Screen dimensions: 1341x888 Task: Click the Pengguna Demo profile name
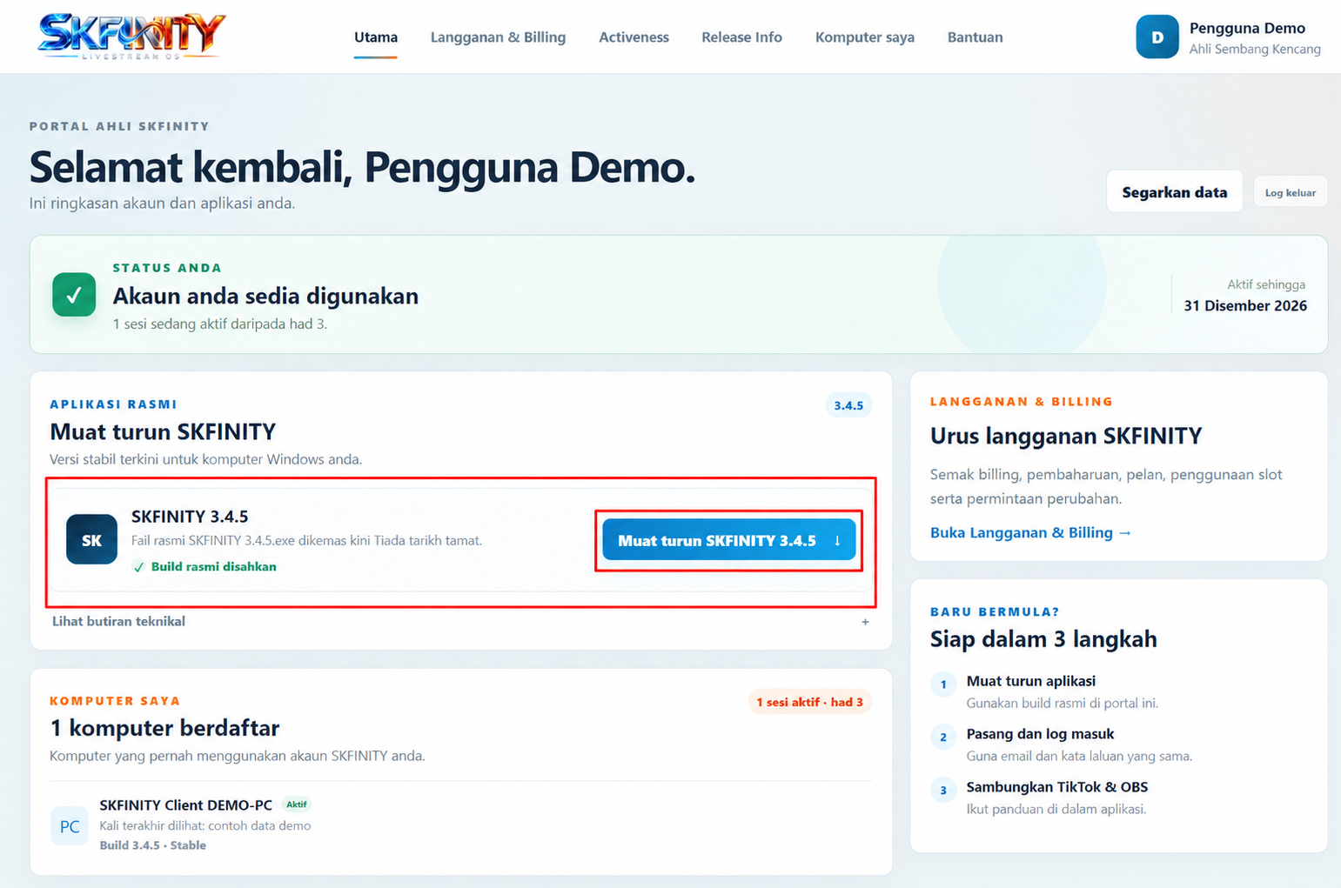click(x=1247, y=28)
